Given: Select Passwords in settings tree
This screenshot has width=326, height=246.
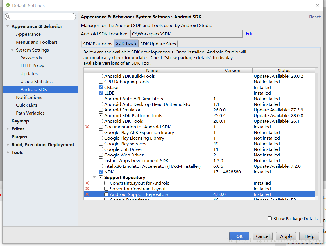Looking at the screenshot, I should pyautogui.click(x=31, y=58).
